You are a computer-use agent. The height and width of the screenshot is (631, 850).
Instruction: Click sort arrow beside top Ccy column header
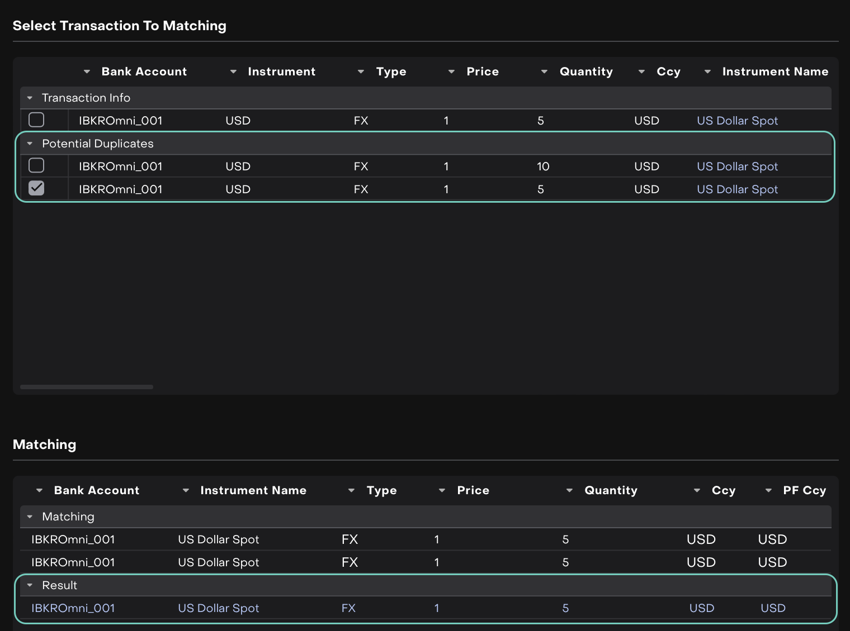[x=641, y=71]
